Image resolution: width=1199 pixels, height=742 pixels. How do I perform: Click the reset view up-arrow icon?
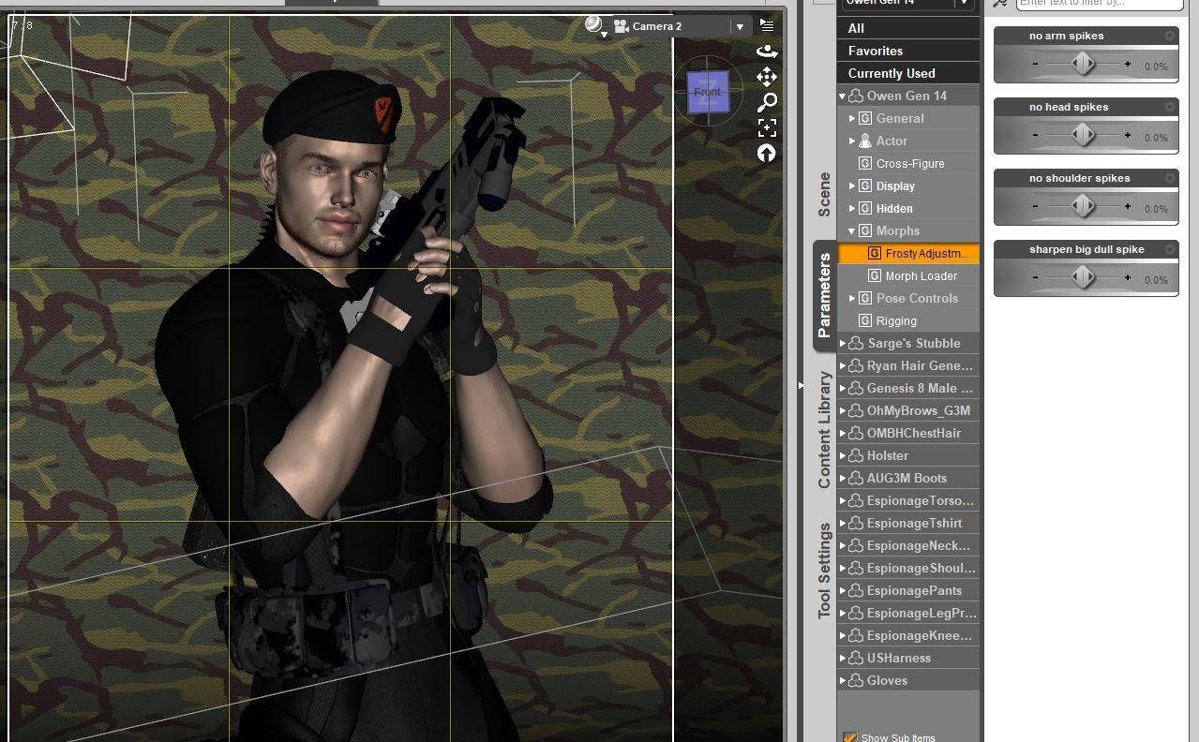click(767, 153)
